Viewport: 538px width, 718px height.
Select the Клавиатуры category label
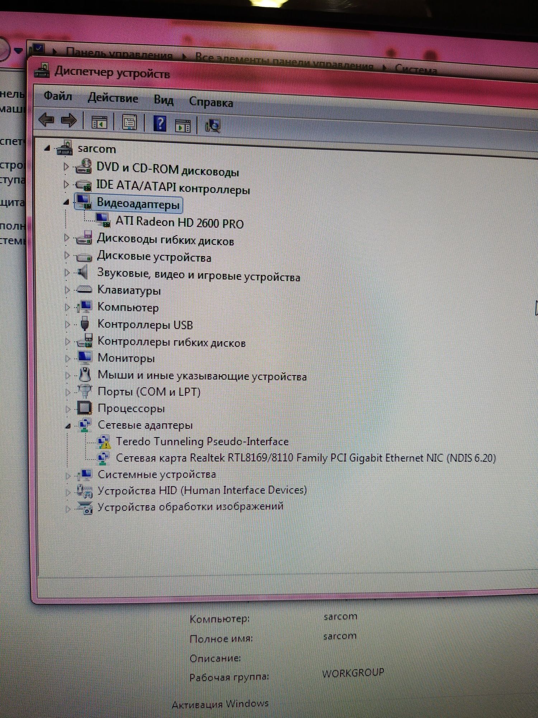(129, 290)
